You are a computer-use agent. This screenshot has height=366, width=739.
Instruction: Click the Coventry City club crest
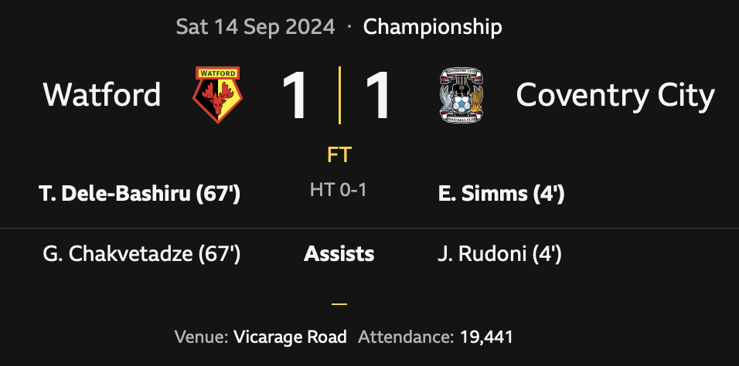[x=461, y=94]
